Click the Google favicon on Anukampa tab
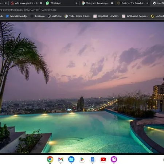Screen dimensions: 164x164 coord(83,3)
